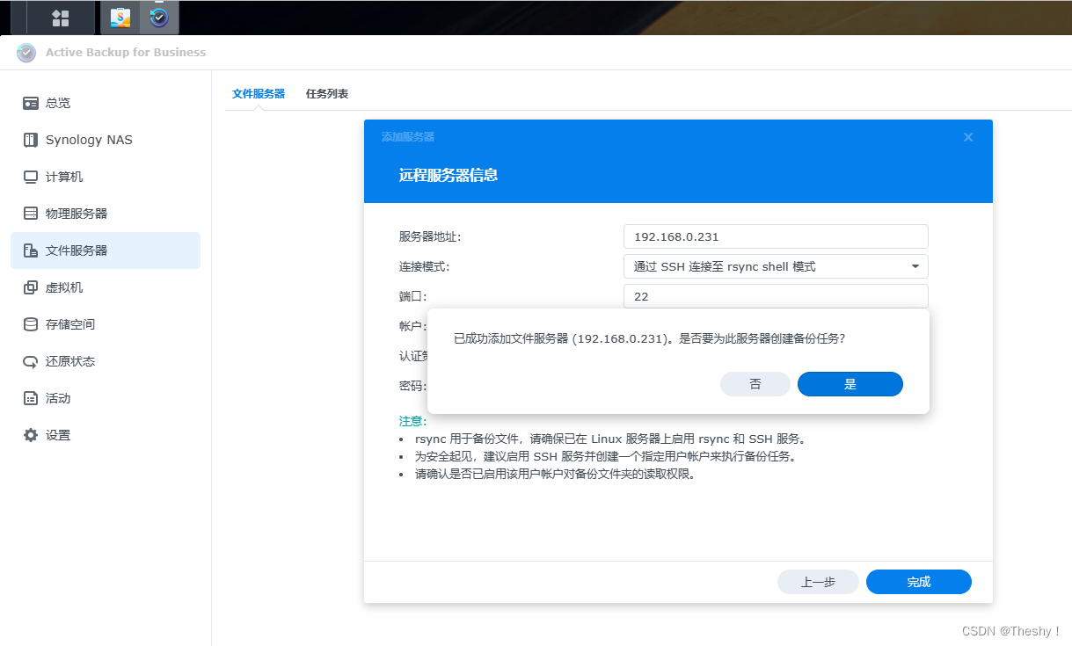Select Synology NAS in the sidebar
The height and width of the screenshot is (646, 1072).
88,139
